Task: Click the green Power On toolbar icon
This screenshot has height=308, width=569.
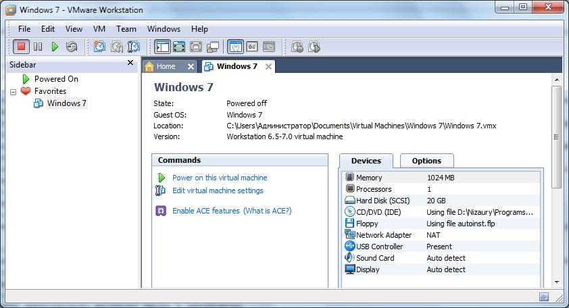Action: coord(55,47)
